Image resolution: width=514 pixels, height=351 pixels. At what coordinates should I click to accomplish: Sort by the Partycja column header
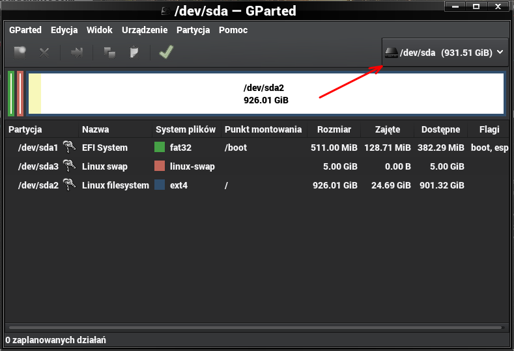pos(42,129)
